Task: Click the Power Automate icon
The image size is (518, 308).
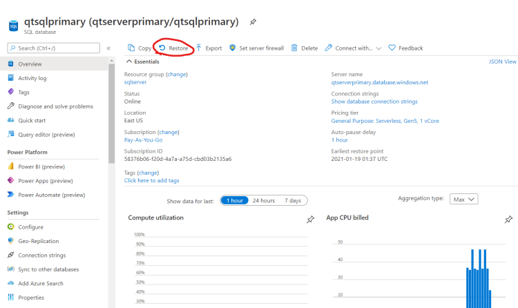Action: pos(11,194)
